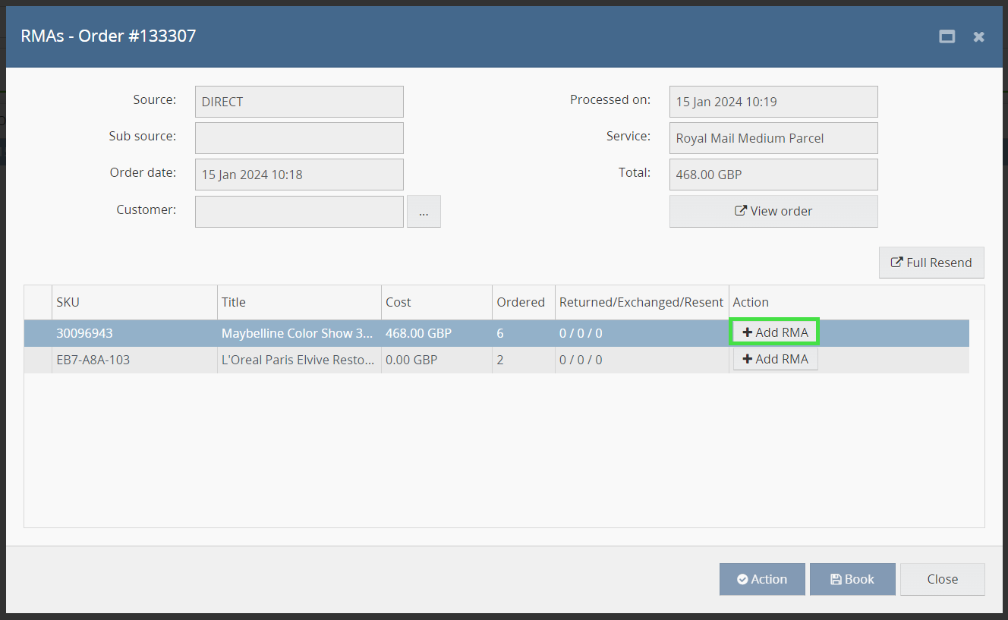The width and height of the screenshot is (1008, 620).
Task: Click the Source field showing DIRECT
Action: [x=298, y=102]
